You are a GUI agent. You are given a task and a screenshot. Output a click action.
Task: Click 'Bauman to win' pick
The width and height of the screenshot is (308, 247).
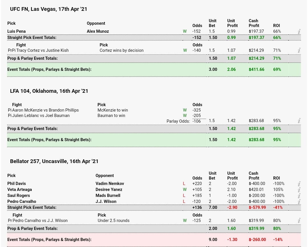112,116
